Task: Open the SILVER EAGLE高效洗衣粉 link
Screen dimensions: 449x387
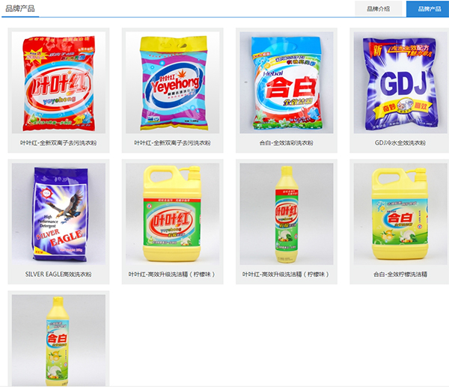Action: click(58, 274)
